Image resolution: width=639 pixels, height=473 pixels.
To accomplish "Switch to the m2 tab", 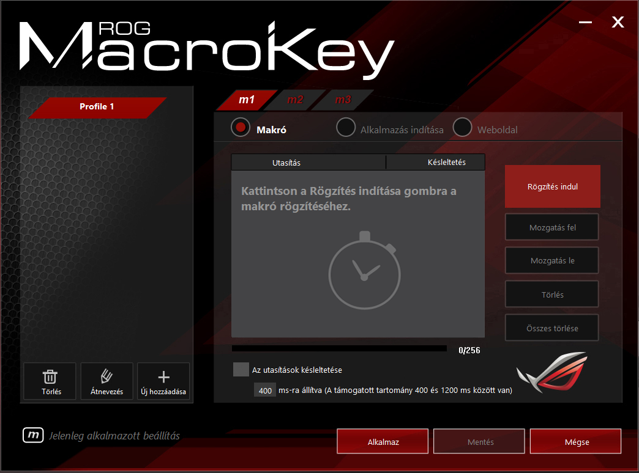I will (295, 100).
